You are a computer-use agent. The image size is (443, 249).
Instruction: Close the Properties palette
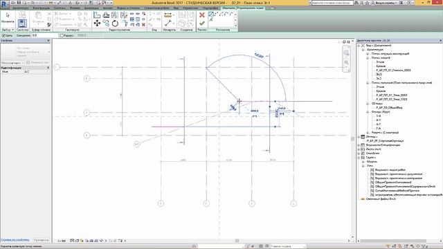(x=48, y=41)
